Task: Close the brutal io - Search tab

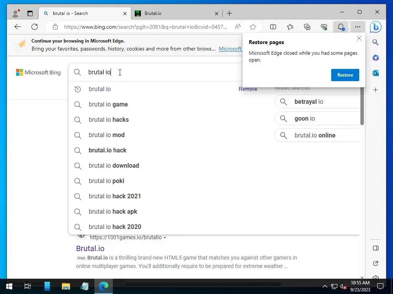Action: 125,13
